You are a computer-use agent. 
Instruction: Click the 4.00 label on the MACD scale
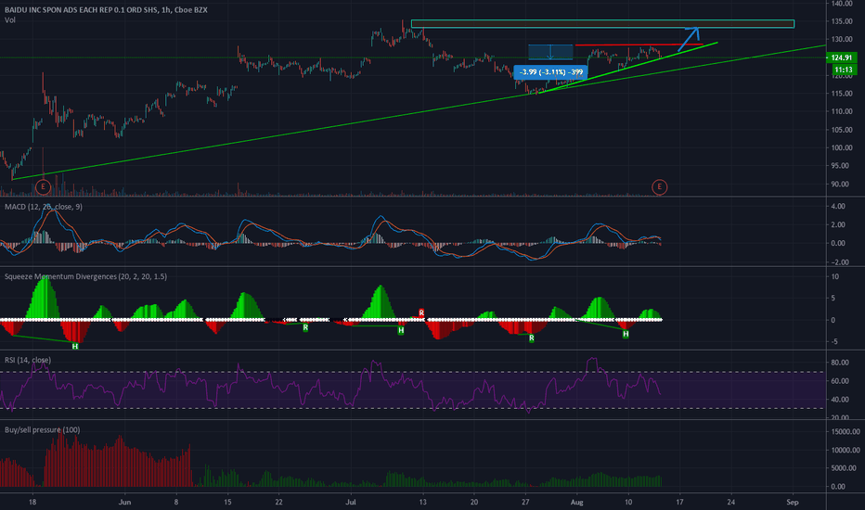tap(838, 206)
